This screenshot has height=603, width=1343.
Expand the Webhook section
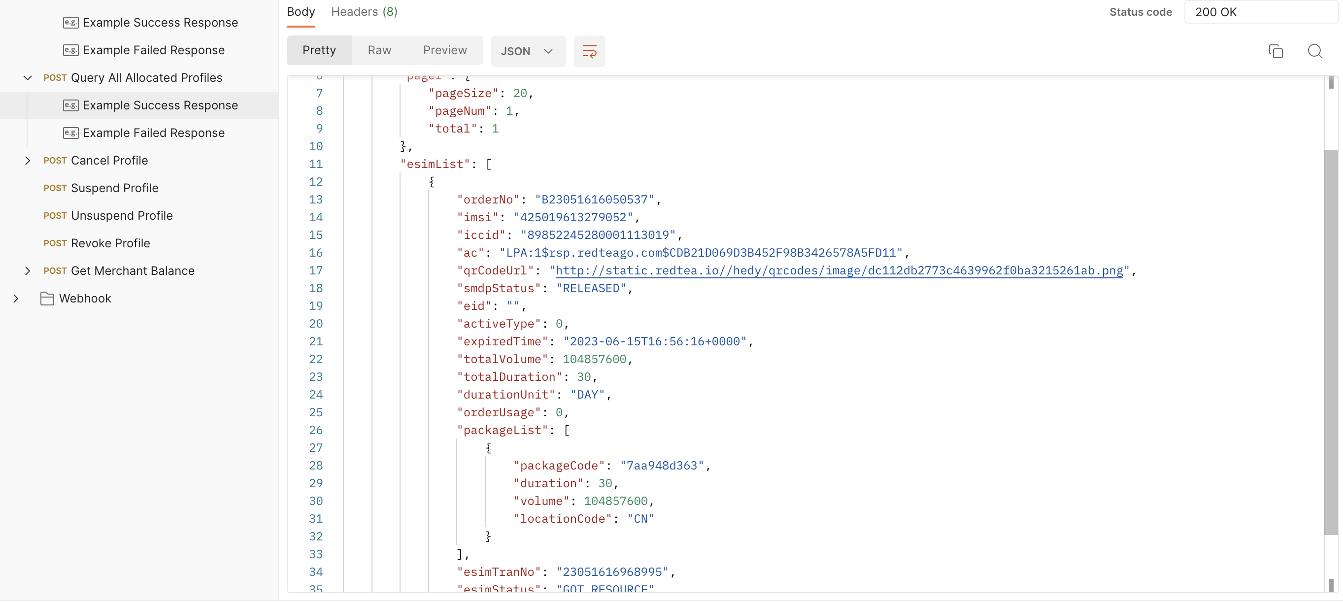click(x=15, y=298)
